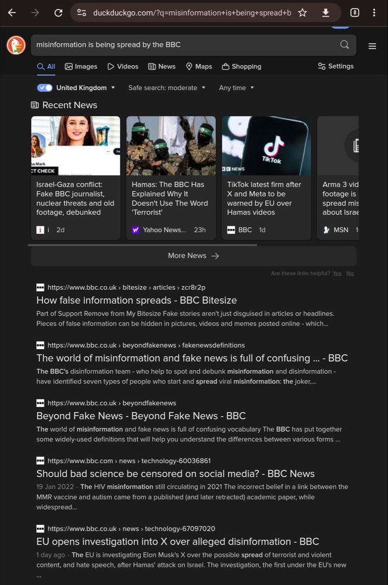Click the BBC favicon beside the bitesize result URL

click(x=40, y=287)
